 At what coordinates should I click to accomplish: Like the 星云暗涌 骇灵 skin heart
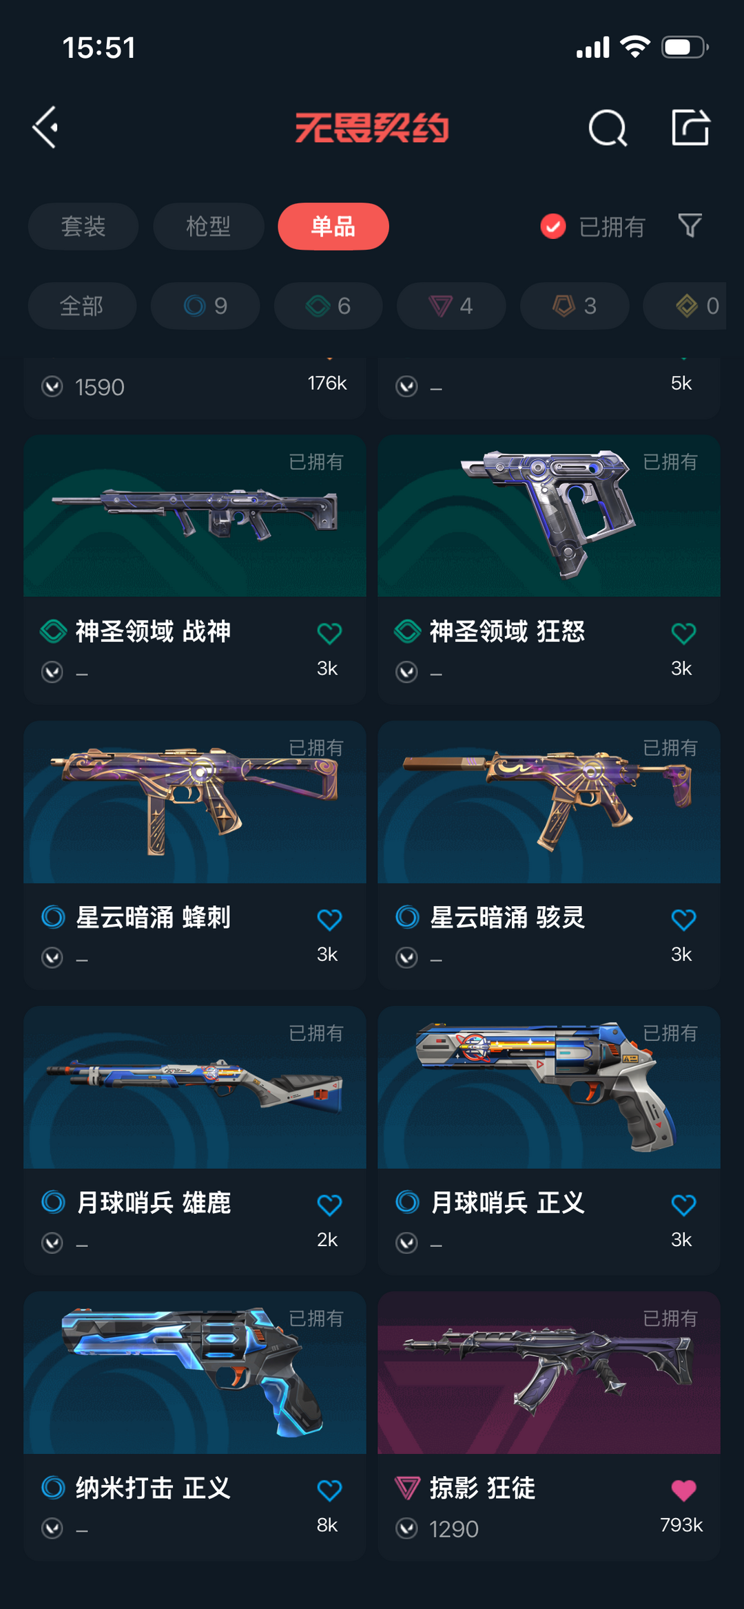coord(683,919)
